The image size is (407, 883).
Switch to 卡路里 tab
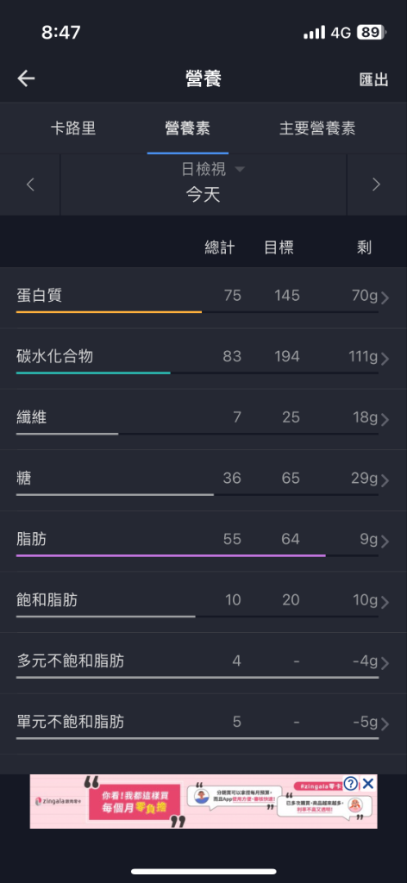(x=73, y=128)
